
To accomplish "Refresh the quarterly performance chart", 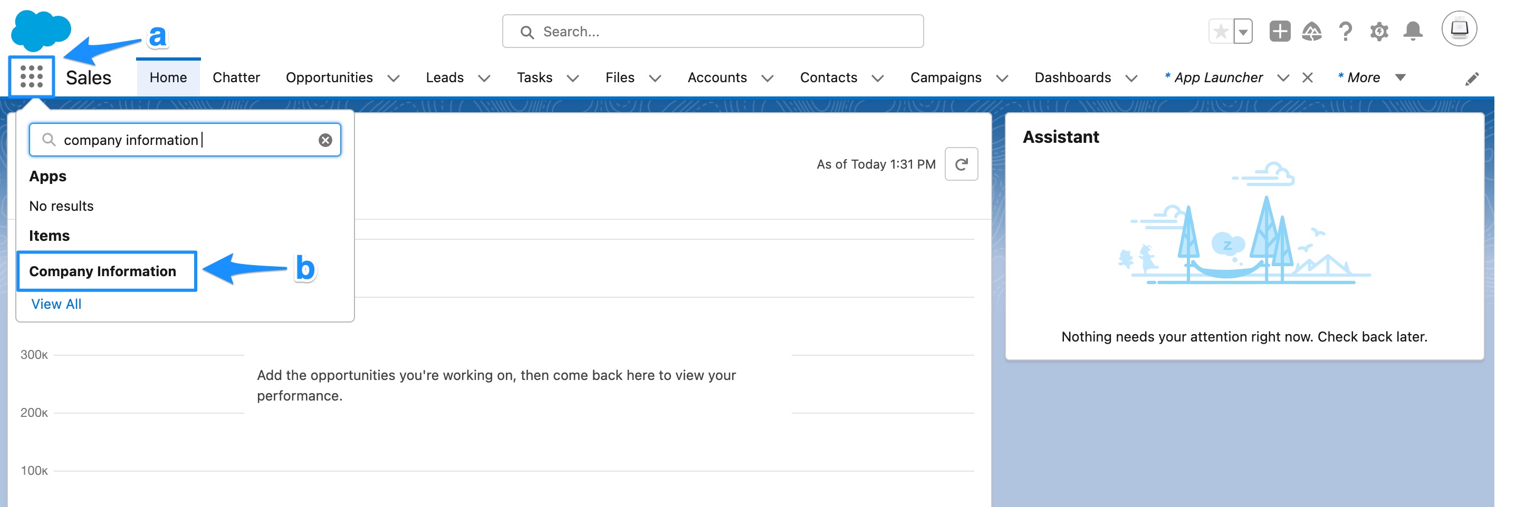I will (961, 164).
